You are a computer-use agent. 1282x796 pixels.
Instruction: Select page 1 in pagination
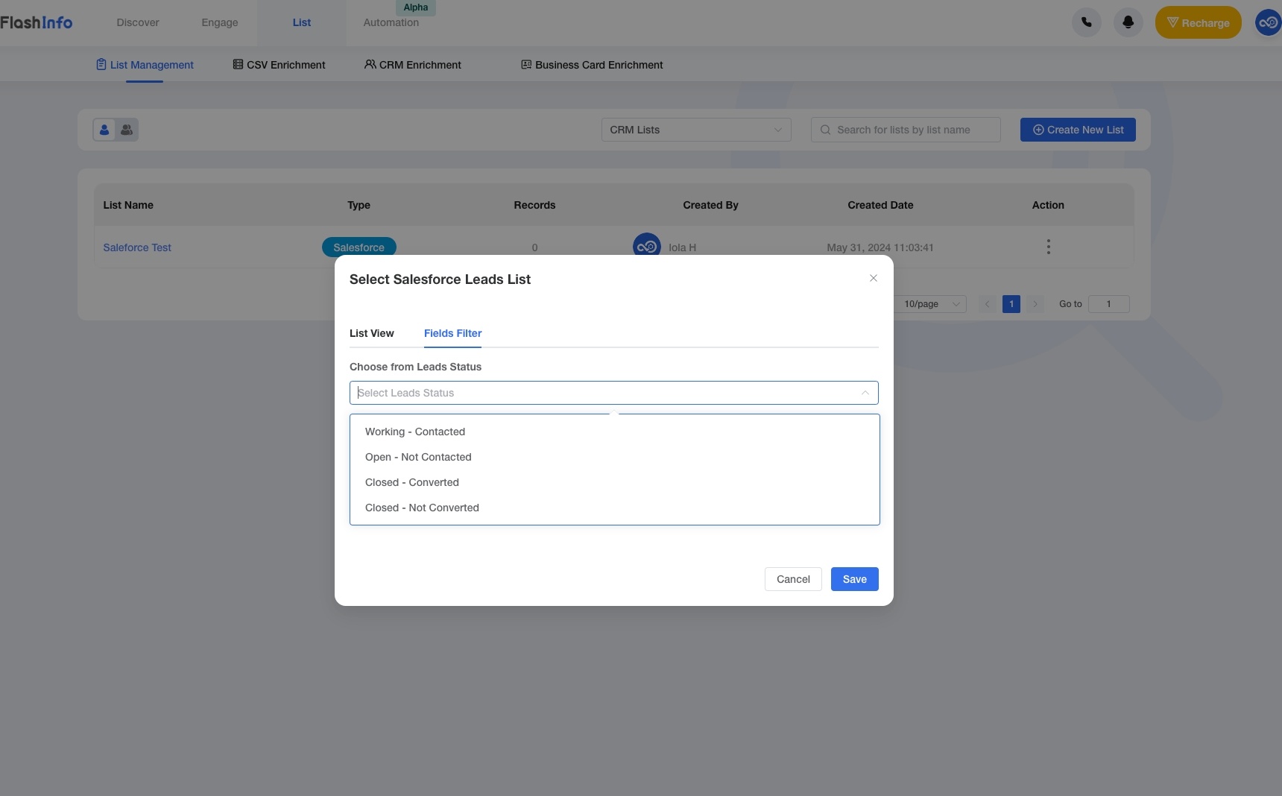pyautogui.click(x=1011, y=304)
